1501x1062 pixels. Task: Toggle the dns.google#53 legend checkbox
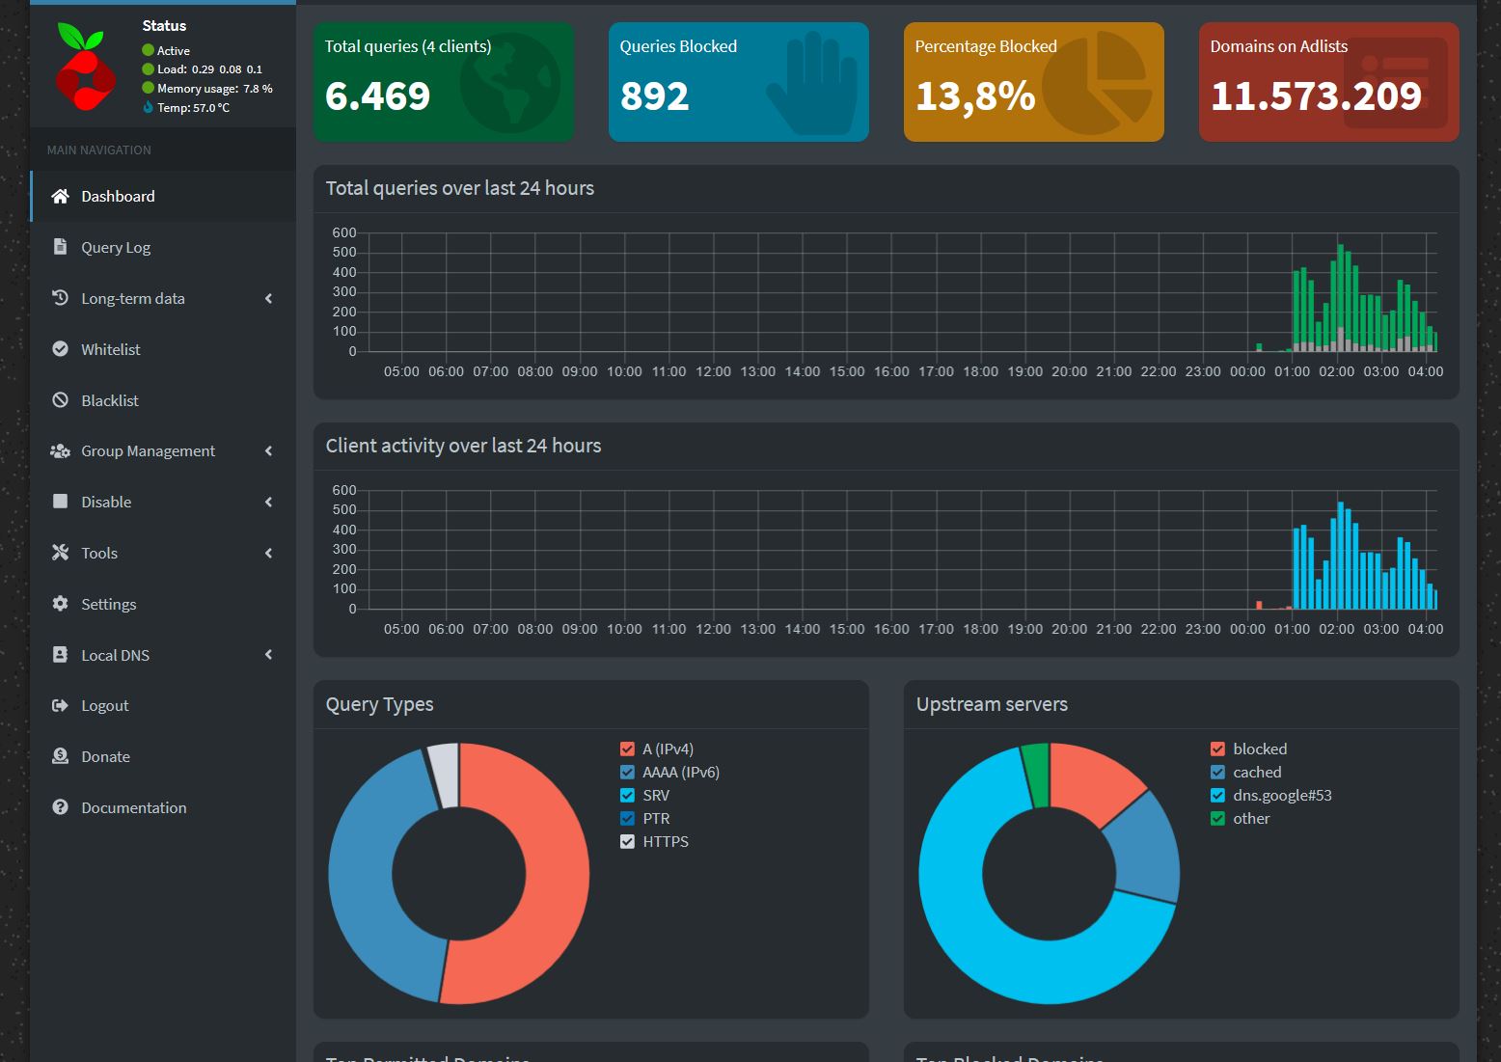pos(1217,795)
